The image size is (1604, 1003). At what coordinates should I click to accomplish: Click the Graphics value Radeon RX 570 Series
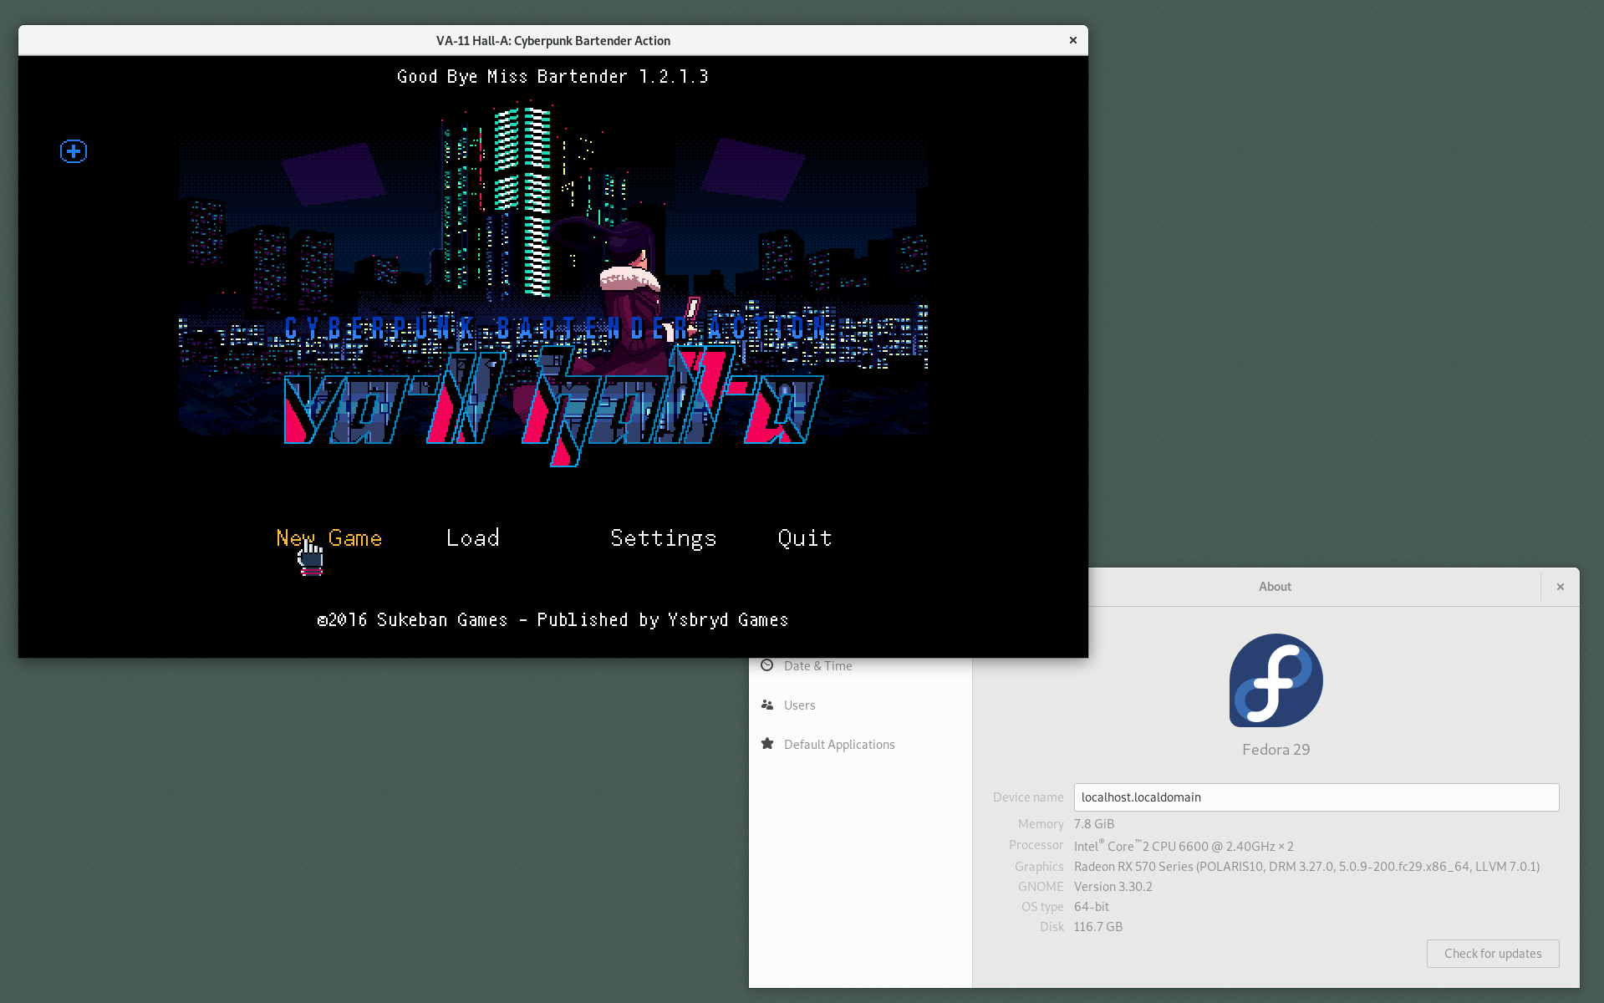1306,867
